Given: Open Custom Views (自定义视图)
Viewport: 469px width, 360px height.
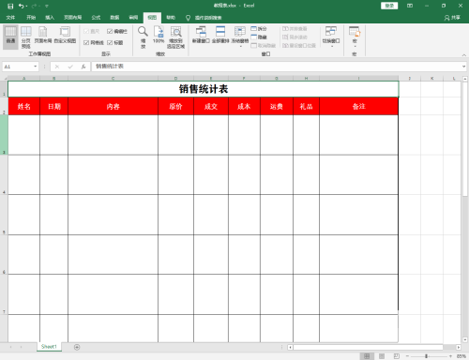Looking at the screenshot, I should [x=65, y=35].
